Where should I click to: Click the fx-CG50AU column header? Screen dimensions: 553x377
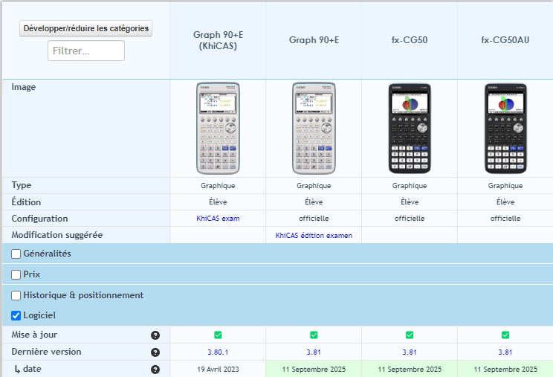tap(505, 40)
